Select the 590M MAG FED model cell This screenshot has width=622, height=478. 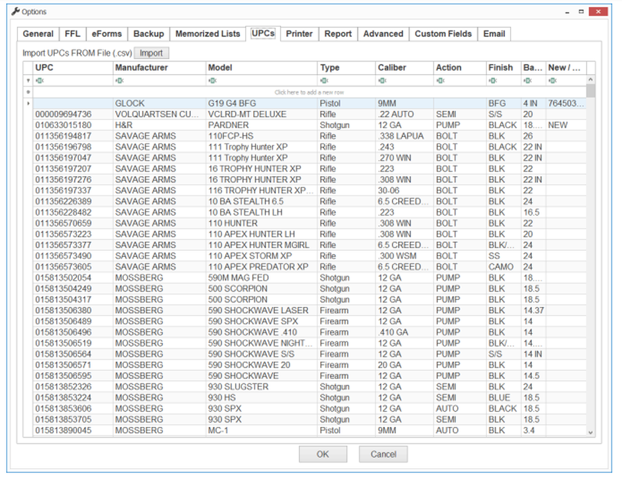pos(262,278)
